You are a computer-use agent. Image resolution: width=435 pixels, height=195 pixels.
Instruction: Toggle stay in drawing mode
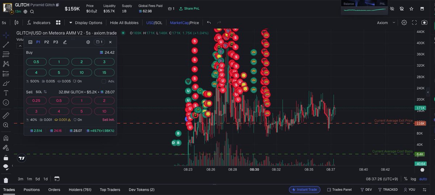pos(6,148)
